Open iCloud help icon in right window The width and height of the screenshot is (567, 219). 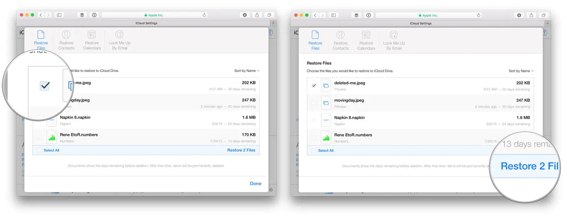coord(545,32)
